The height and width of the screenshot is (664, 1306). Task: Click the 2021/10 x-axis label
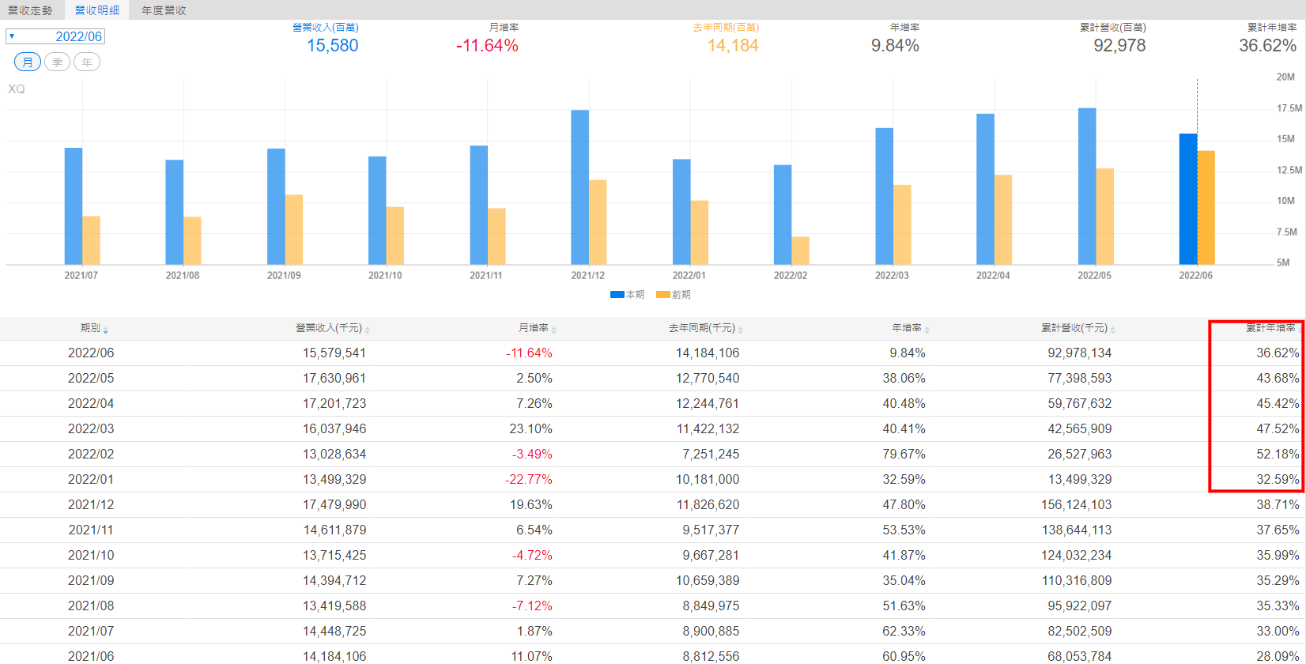[x=385, y=275]
